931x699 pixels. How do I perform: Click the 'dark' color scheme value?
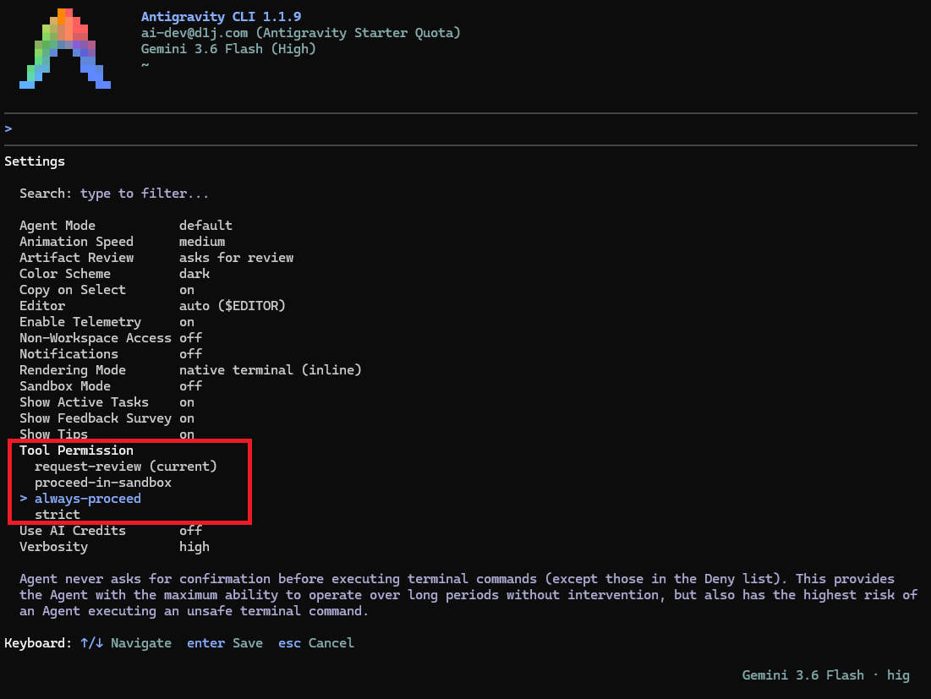click(194, 274)
